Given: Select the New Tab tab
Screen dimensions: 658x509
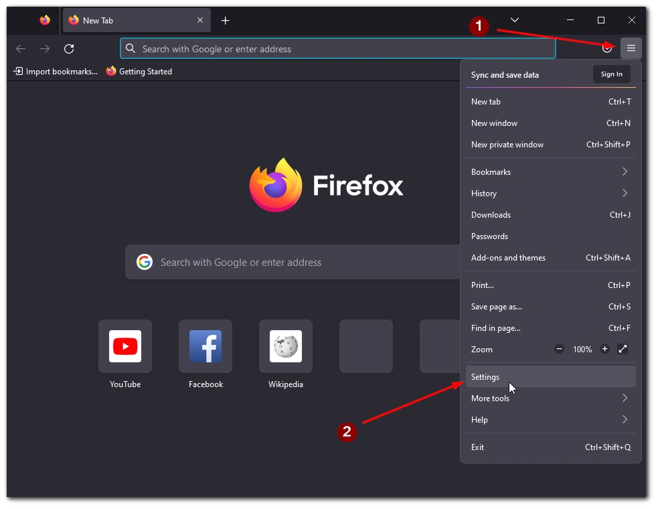Looking at the screenshot, I should [x=137, y=20].
